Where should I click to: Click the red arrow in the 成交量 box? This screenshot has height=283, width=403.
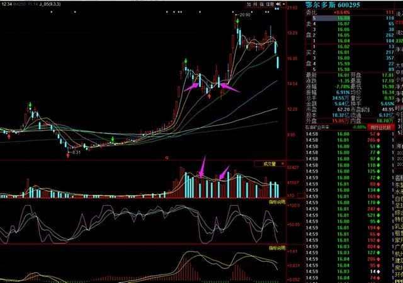point(283,164)
